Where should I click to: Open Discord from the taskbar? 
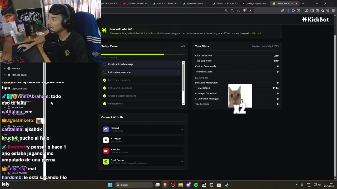tap(188, 185)
